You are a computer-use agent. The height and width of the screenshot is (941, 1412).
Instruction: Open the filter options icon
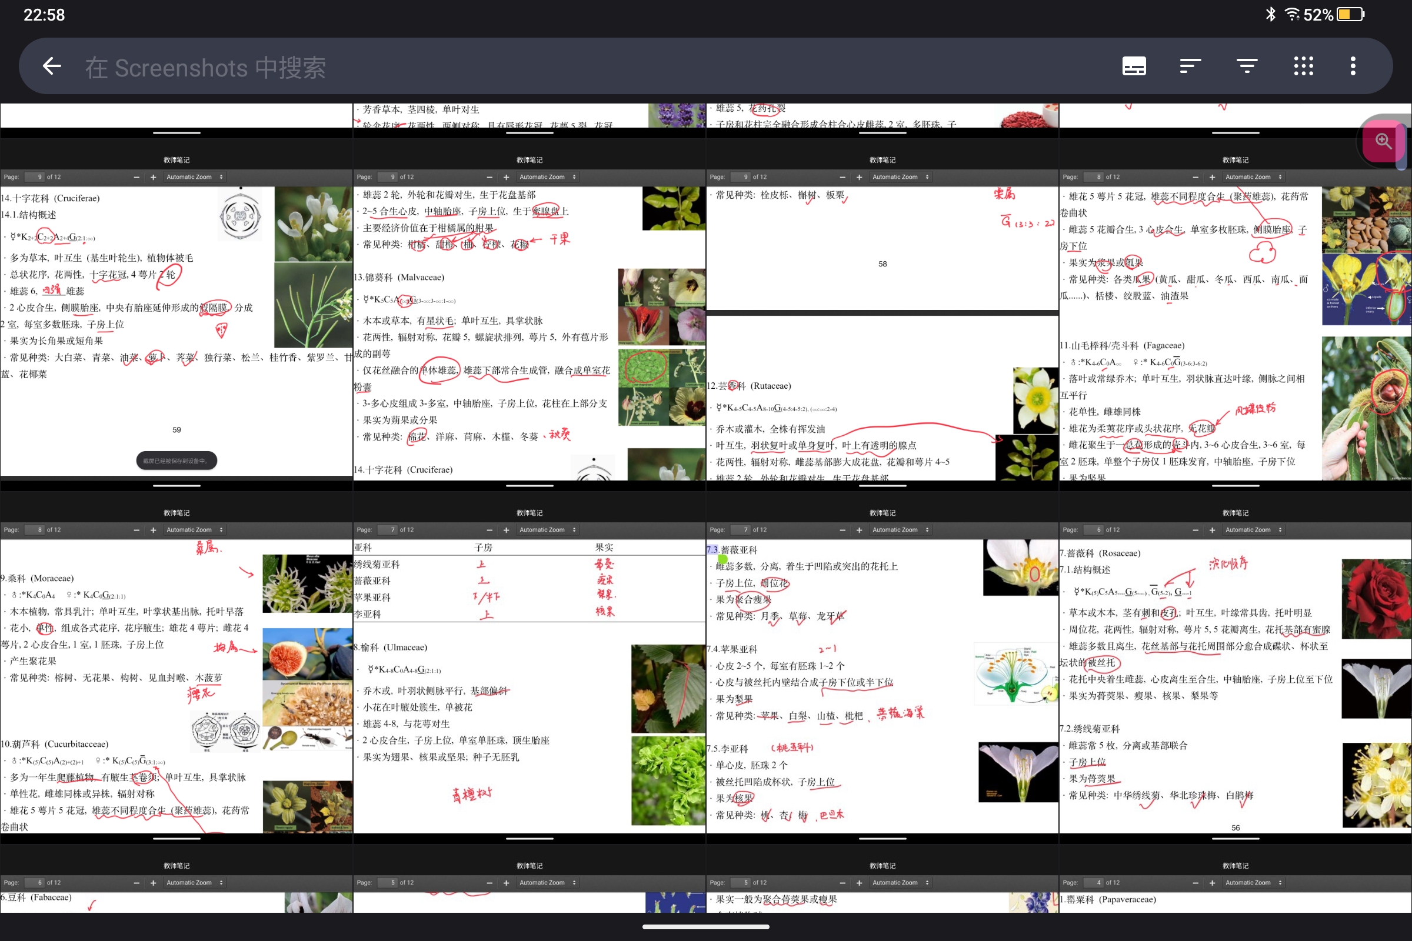coord(1246,66)
